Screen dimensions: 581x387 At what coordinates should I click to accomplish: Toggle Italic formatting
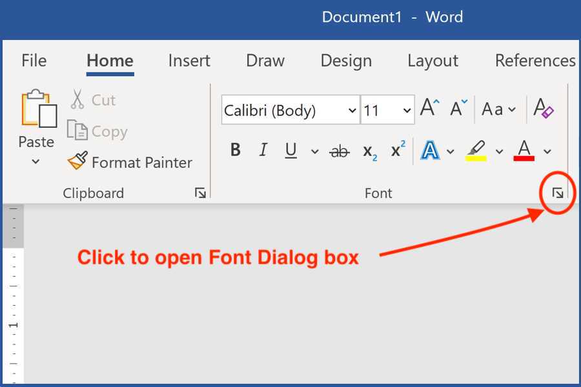[263, 150]
